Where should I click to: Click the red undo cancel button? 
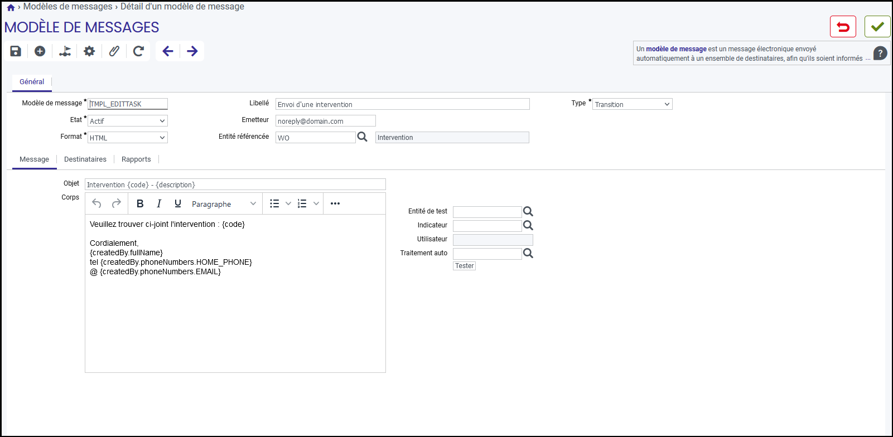(x=843, y=27)
